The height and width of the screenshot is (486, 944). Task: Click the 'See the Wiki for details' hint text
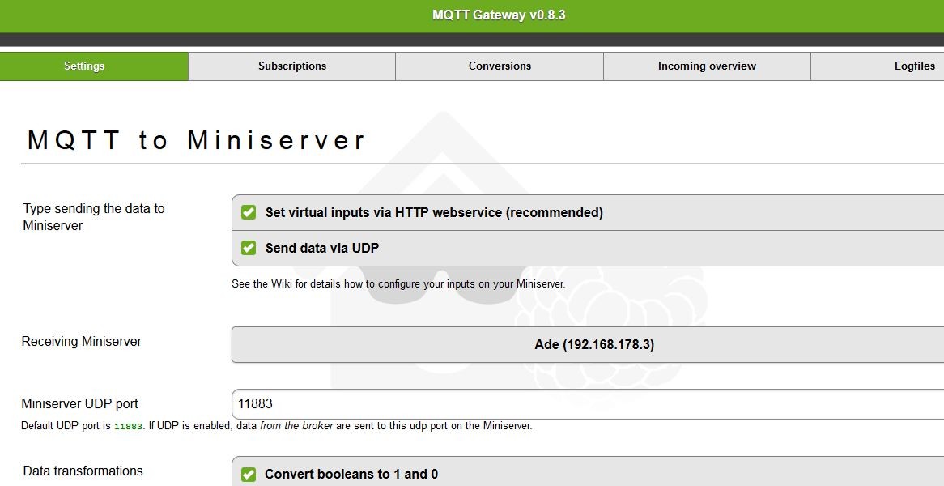coord(398,283)
